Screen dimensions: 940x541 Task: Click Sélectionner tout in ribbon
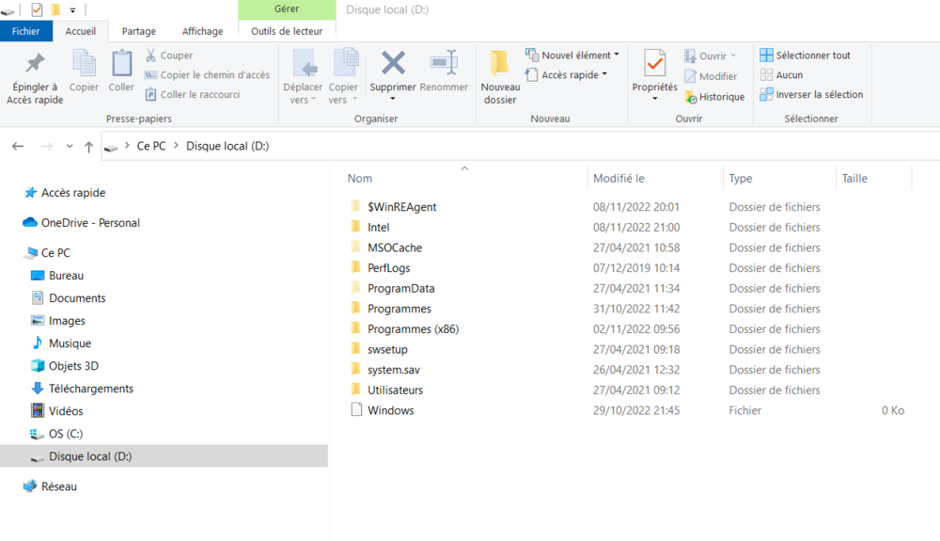click(805, 56)
